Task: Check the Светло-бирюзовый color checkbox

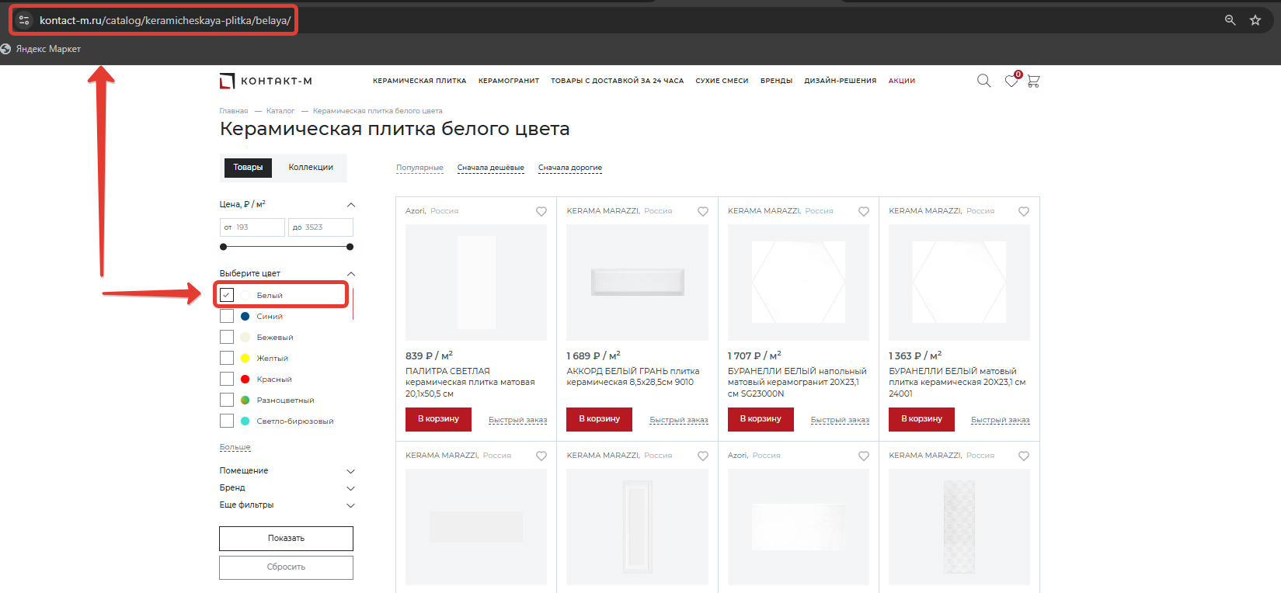Action: (x=227, y=421)
